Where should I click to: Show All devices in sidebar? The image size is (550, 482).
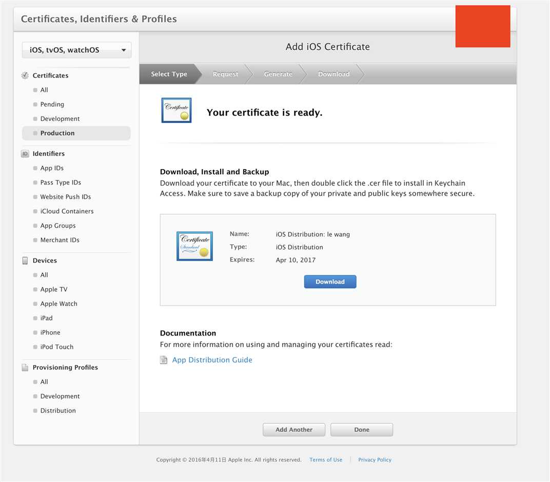click(44, 275)
